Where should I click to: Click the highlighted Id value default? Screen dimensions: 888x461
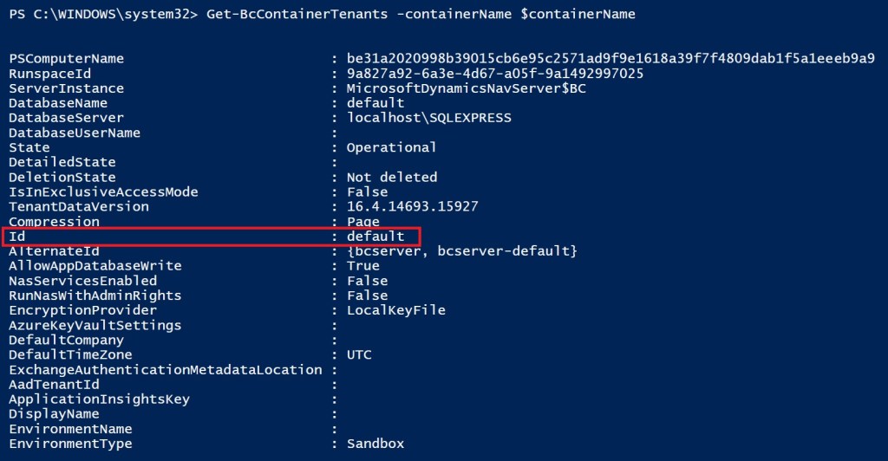click(x=375, y=236)
